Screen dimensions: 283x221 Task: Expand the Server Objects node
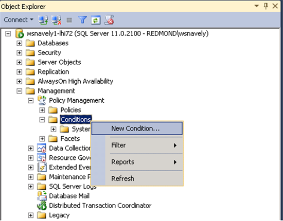[x=20, y=62]
